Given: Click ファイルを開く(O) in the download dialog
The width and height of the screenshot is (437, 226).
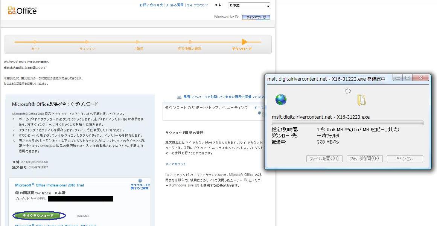Looking at the screenshot, I should coord(324,159).
